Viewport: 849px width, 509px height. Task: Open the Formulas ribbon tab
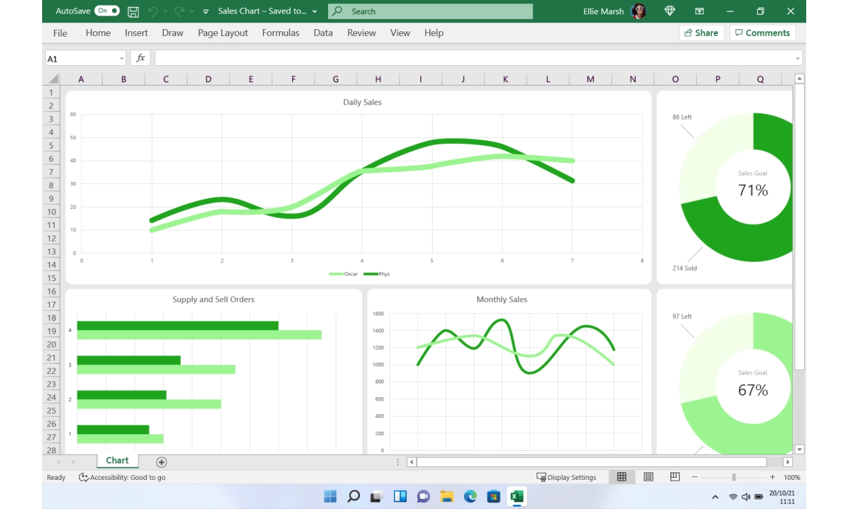(x=281, y=33)
